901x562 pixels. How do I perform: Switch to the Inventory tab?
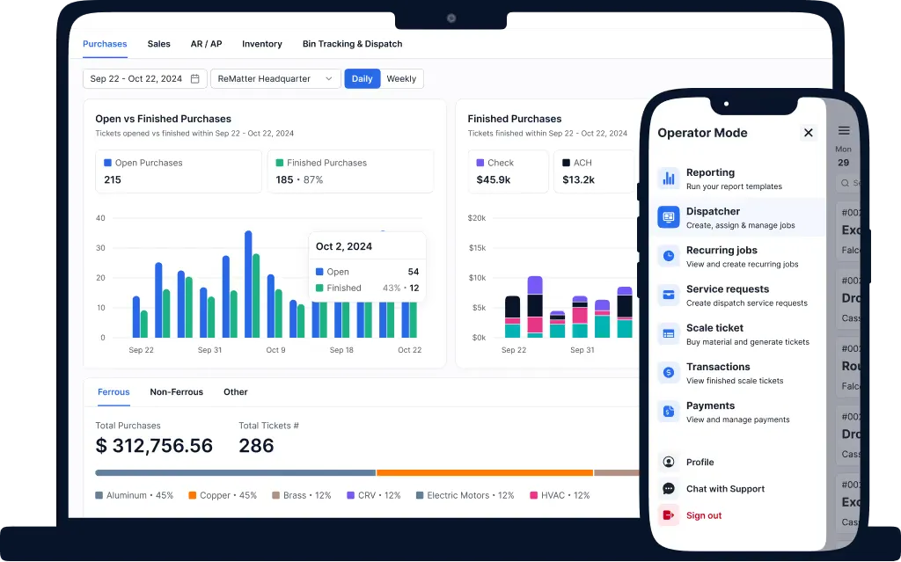pos(262,44)
